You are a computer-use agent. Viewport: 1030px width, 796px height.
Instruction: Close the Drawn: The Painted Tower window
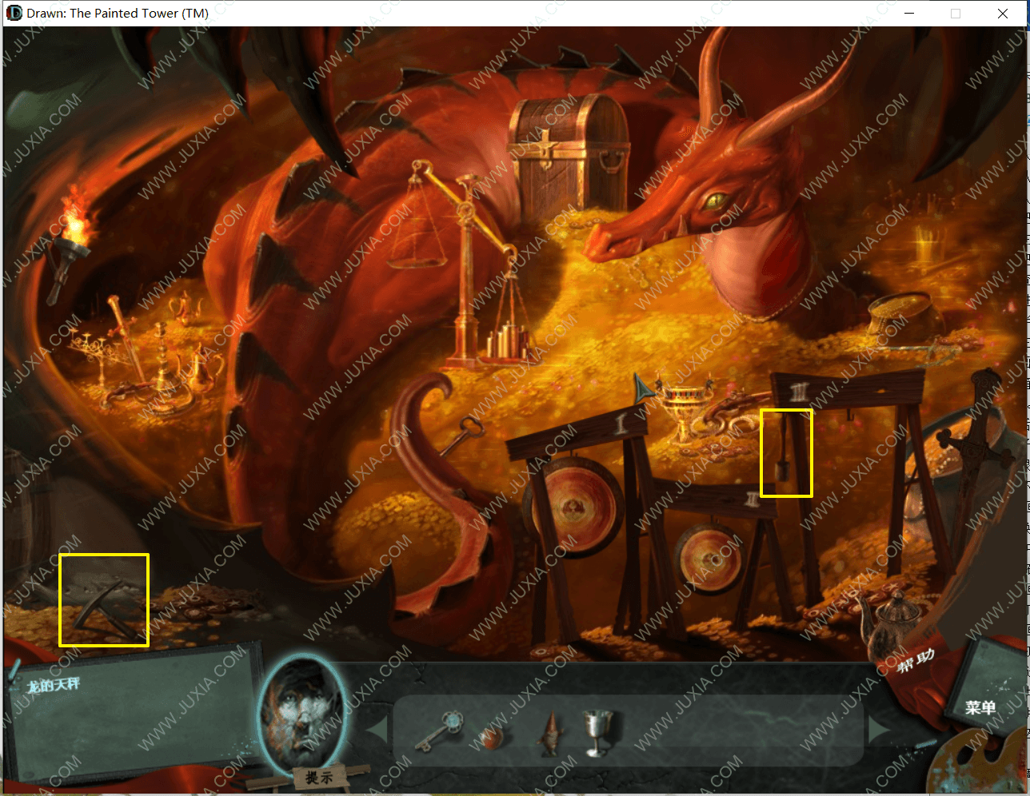click(1003, 13)
